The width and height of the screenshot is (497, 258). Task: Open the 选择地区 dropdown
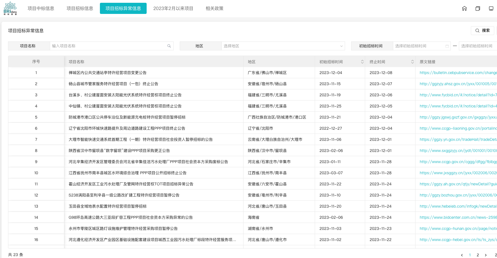pos(283,46)
